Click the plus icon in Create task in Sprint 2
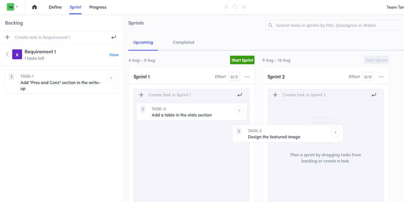The height and width of the screenshot is (202, 404). coord(275,95)
